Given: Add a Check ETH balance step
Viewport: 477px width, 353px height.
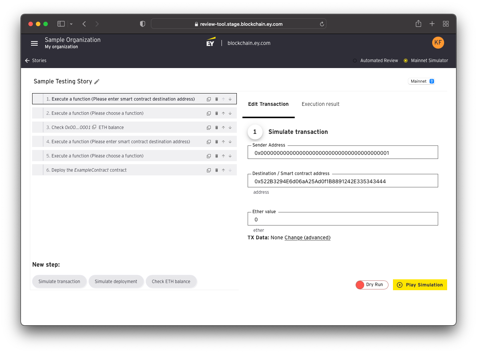Looking at the screenshot, I should [171, 281].
